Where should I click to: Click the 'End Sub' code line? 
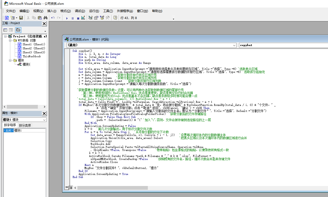[x=78, y=177]
